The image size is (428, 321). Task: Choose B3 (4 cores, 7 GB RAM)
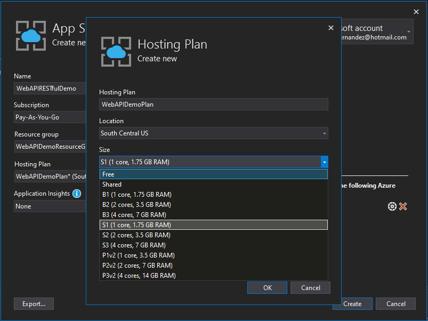click(x=214, y=215)
